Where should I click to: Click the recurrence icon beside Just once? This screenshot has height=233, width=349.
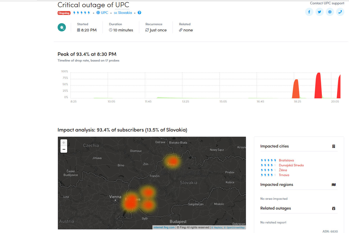[147, 30]
